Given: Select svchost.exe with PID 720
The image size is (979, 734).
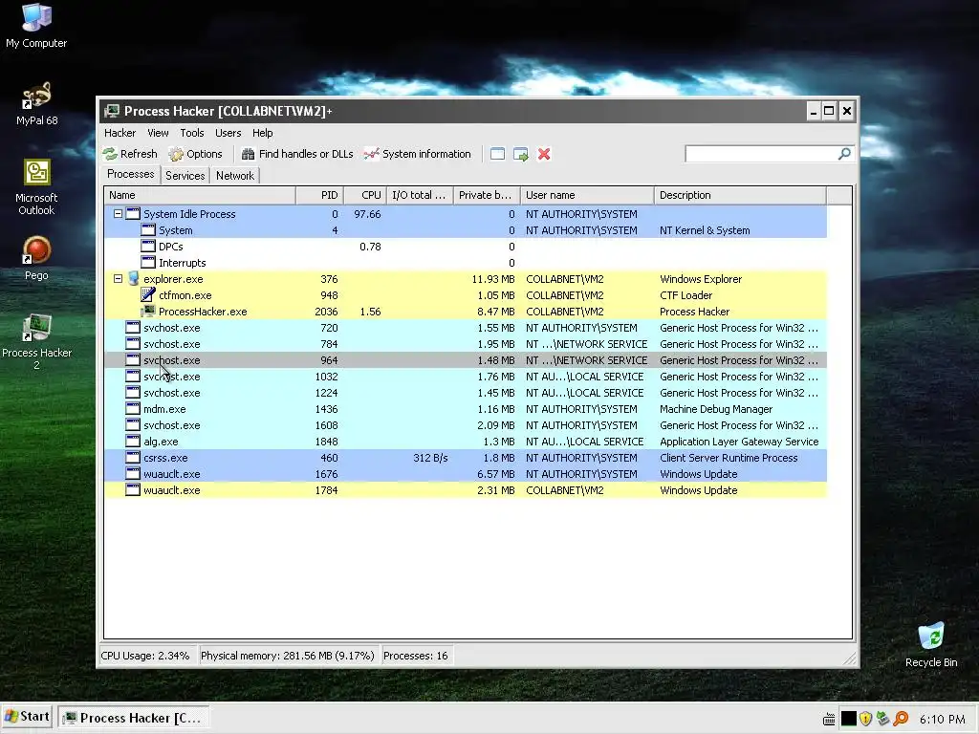Looking at the screenshot, I should 466,328.
